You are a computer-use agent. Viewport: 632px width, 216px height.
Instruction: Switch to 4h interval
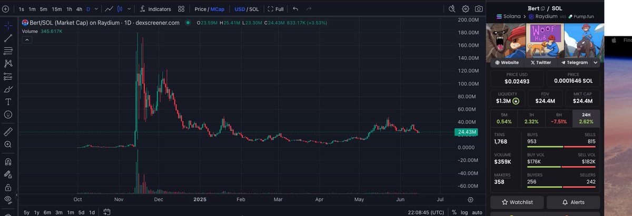[79, 9]
